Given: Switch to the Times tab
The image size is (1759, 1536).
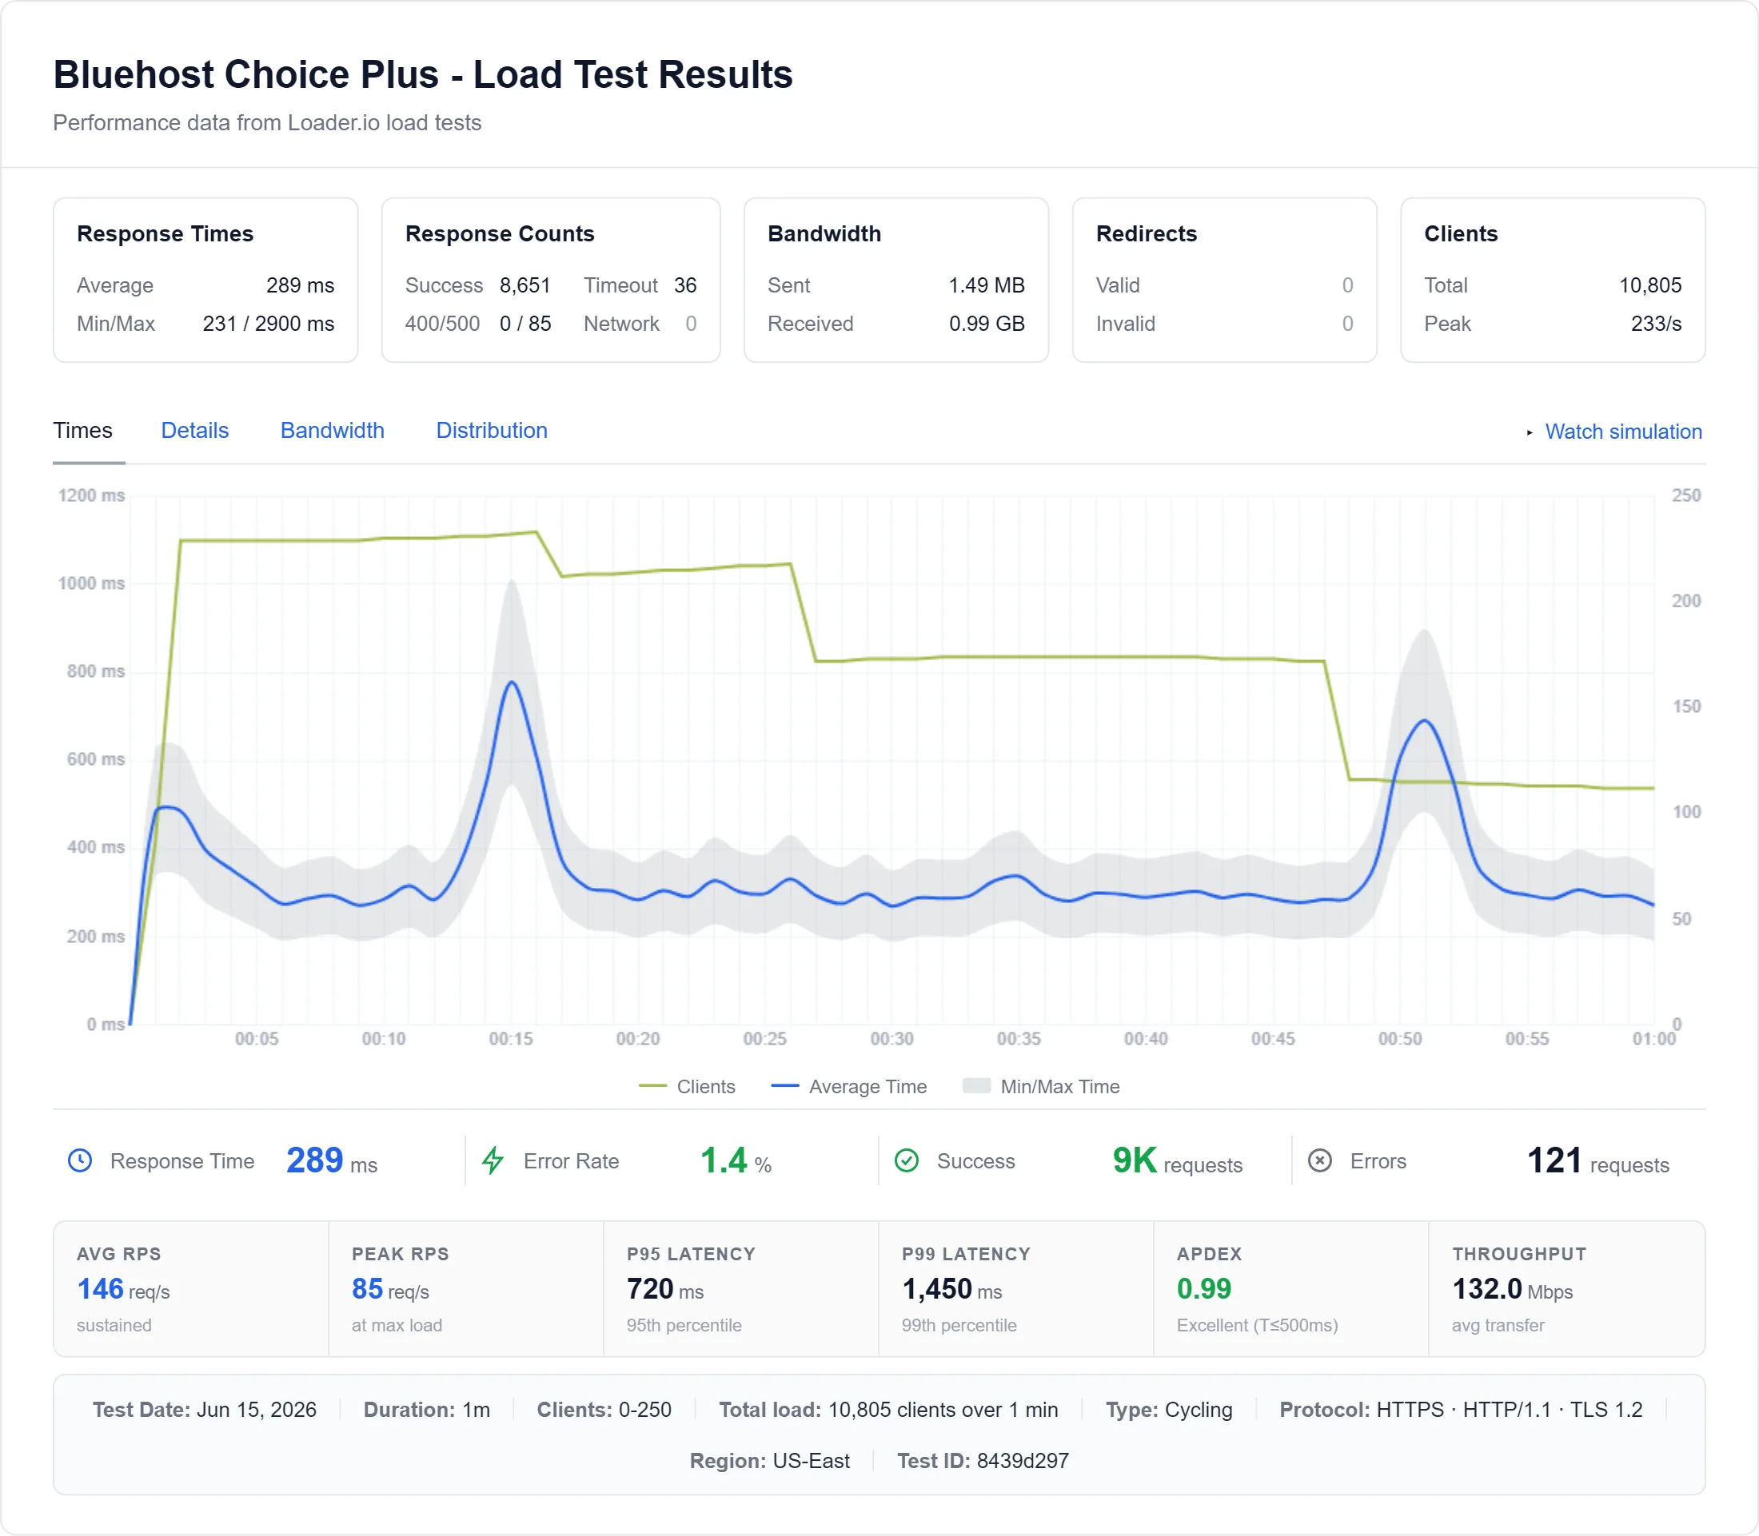Looking at the screenshot, I should 82,430.
